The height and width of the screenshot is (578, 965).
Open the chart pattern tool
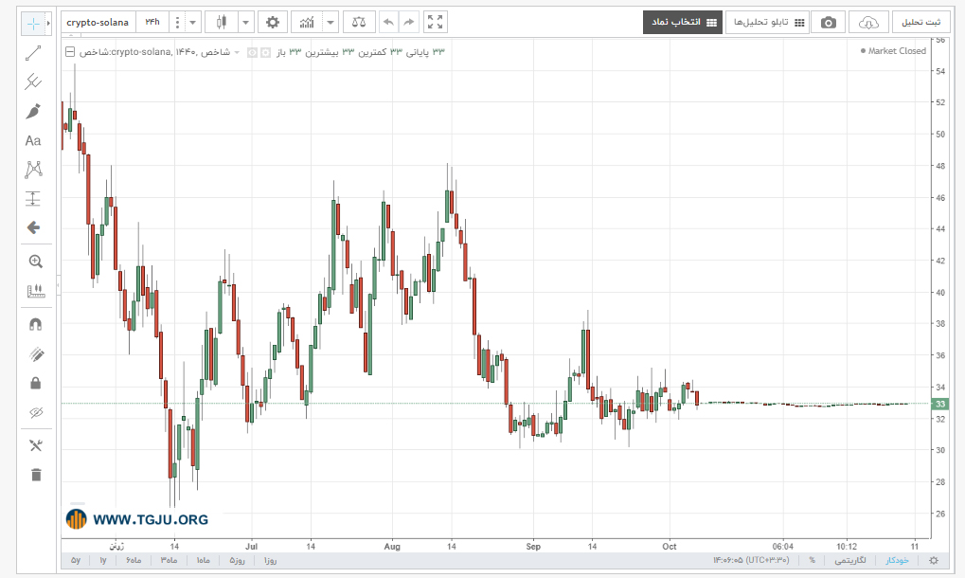pos(33,170)
